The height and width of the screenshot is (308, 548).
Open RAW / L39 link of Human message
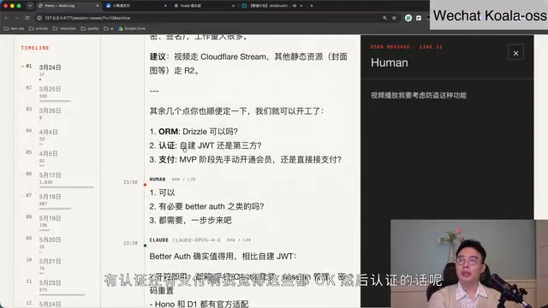pos(183,179)
